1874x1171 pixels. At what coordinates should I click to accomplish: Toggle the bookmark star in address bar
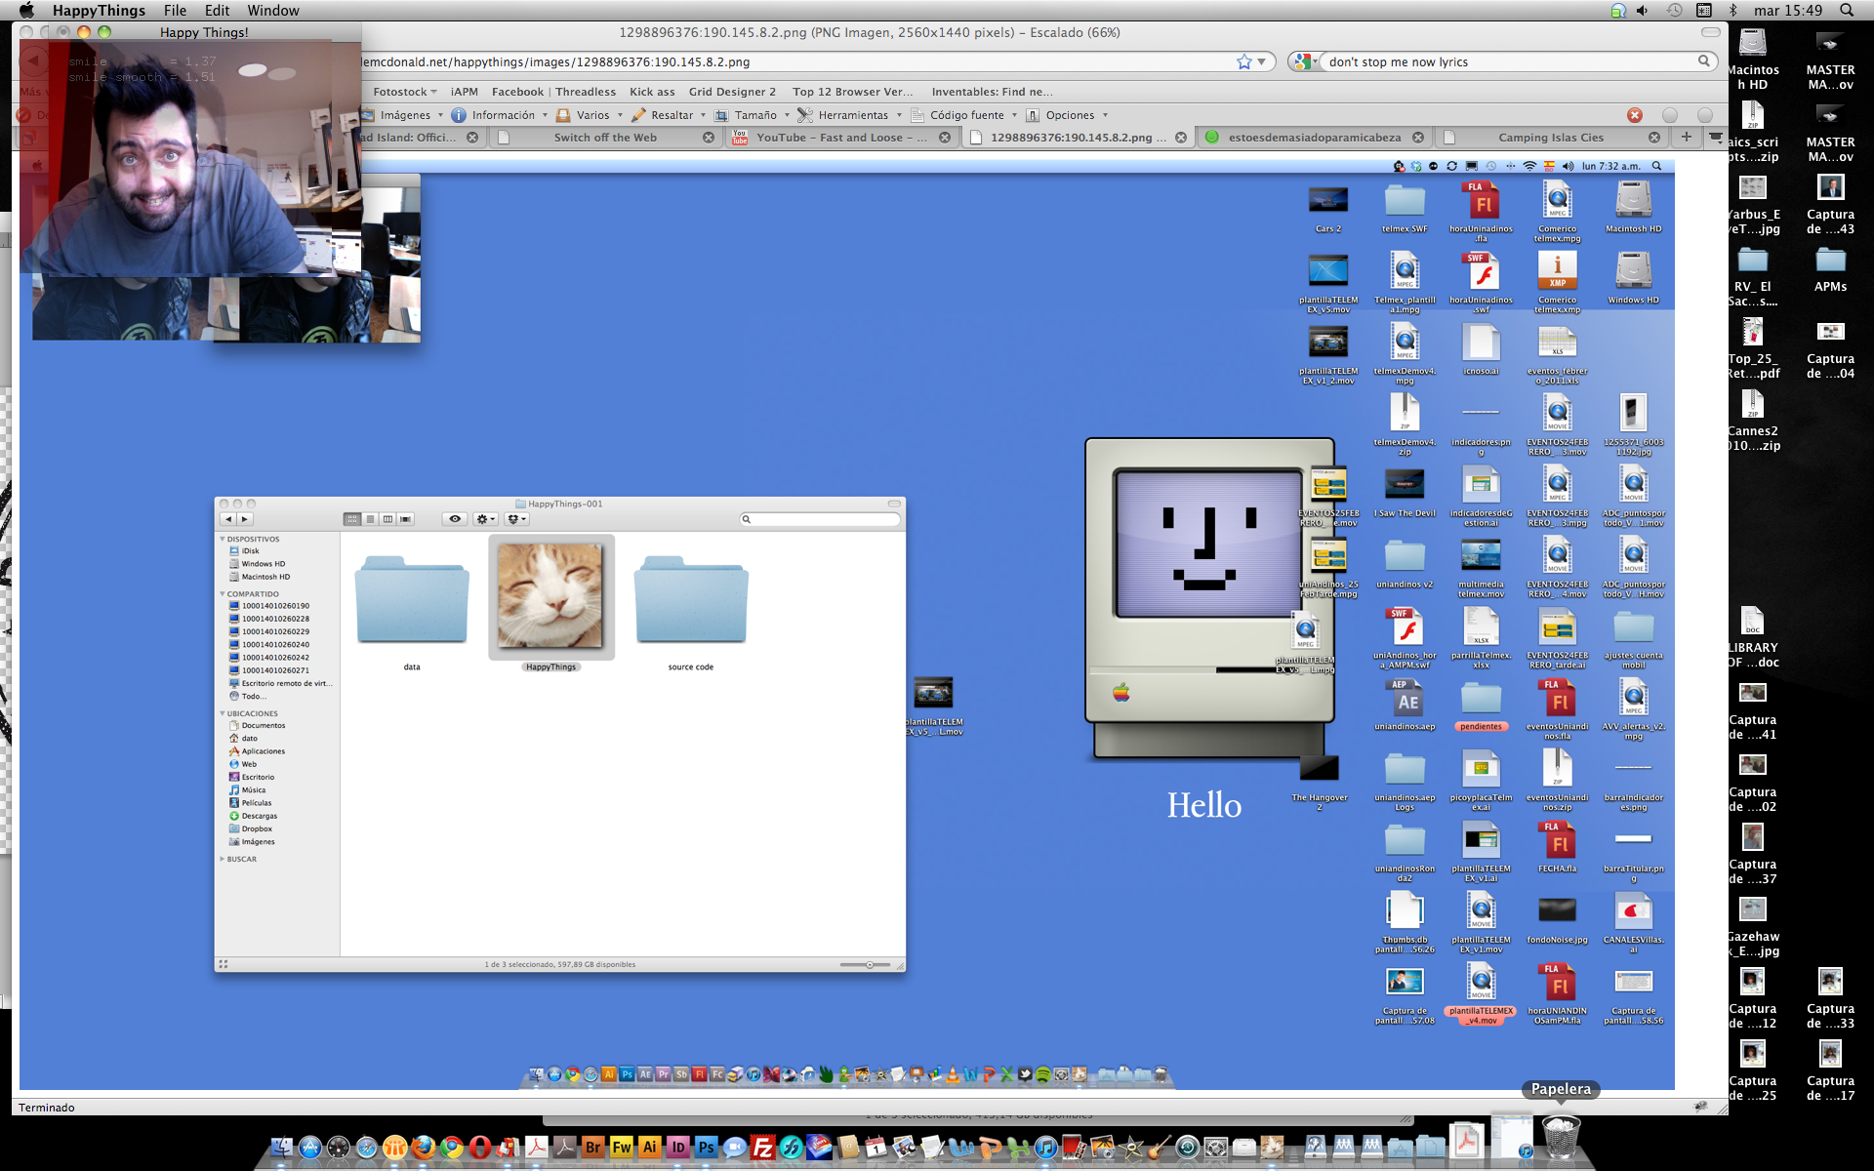1243,61
